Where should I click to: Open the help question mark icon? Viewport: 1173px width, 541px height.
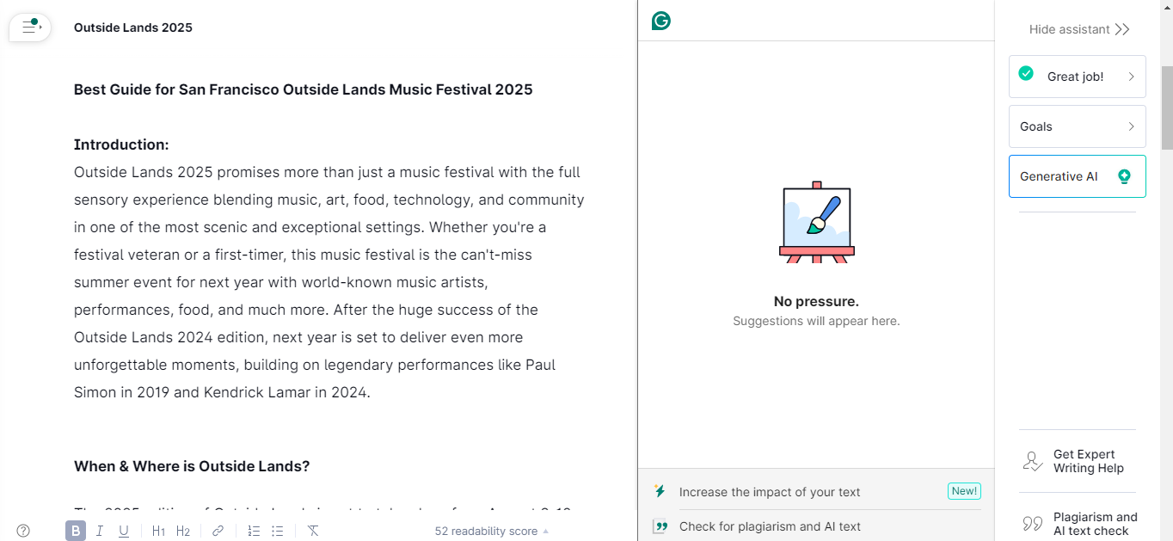(23, 531)
